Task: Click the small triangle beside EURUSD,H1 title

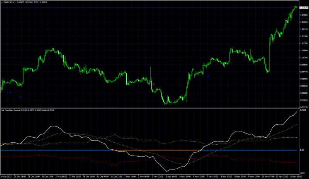Action: (x=2, y=2)
